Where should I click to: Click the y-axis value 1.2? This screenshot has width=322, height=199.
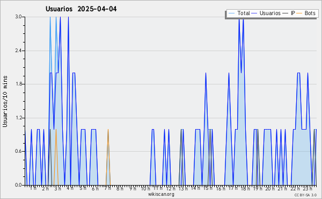click(x=18, y=118)
